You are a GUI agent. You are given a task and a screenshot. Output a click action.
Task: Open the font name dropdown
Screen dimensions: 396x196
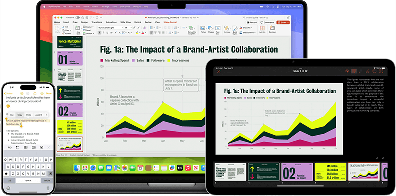110,27
